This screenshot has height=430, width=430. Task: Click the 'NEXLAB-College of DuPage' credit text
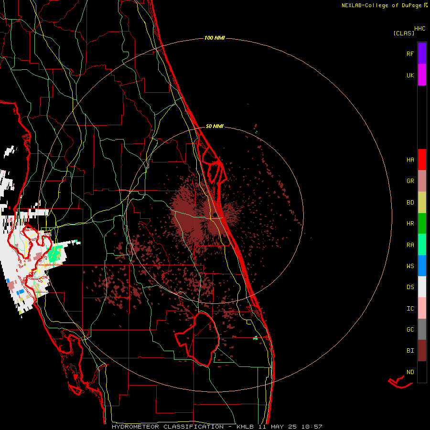pyautogui.click(x=381, y=5)
